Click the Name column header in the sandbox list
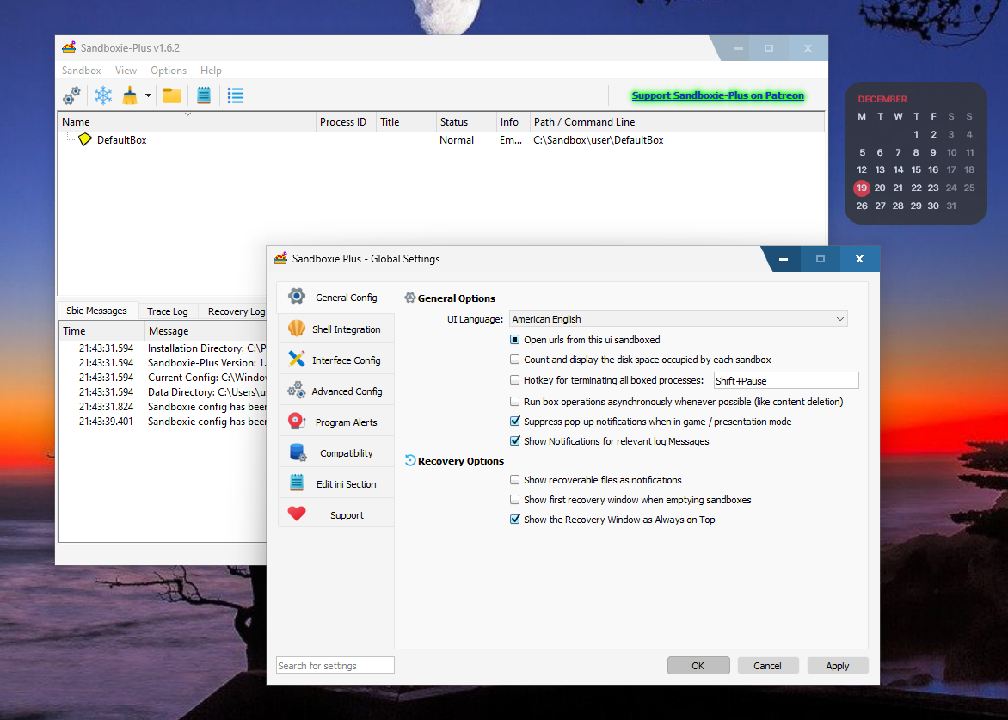This screenshot has height=720, width=1008. point(187,121)
